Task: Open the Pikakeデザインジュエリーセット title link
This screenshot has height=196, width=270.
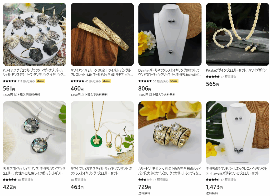Action: 236,70
